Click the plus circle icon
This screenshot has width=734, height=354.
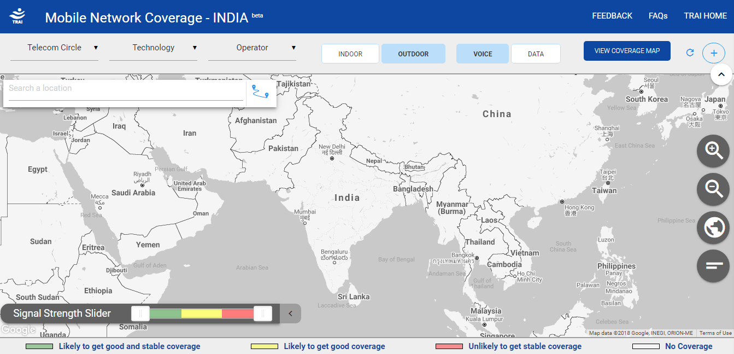[713, 53]
